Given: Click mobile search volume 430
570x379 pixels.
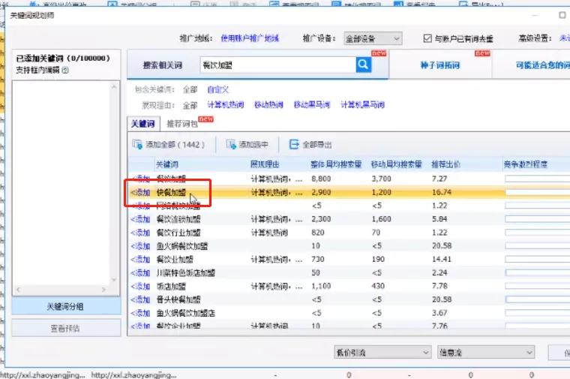Looking at the screenshot, I should point(378,286).
